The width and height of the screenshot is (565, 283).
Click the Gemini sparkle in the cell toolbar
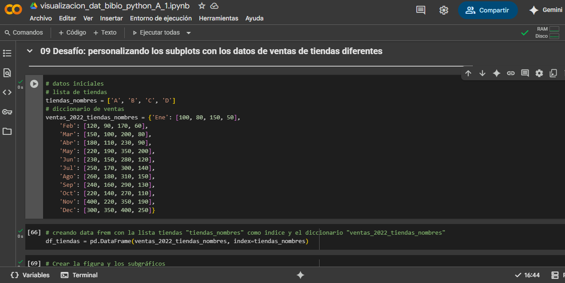click(497, 73)
